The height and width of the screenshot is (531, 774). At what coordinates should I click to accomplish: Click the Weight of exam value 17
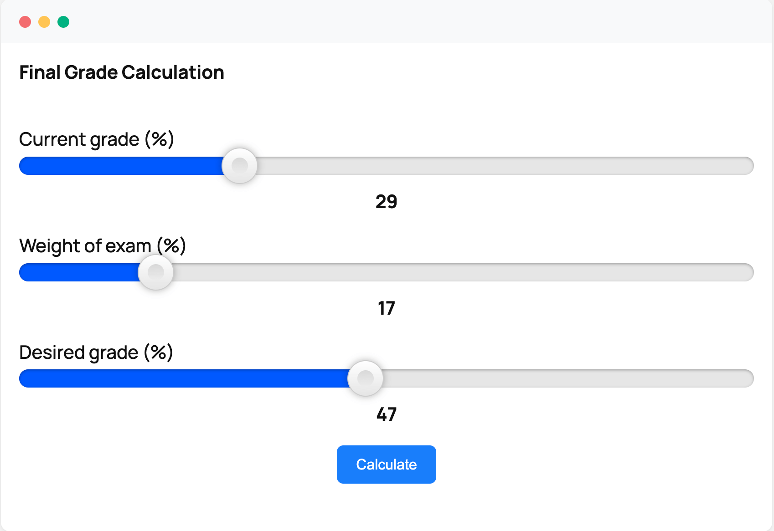386,308
